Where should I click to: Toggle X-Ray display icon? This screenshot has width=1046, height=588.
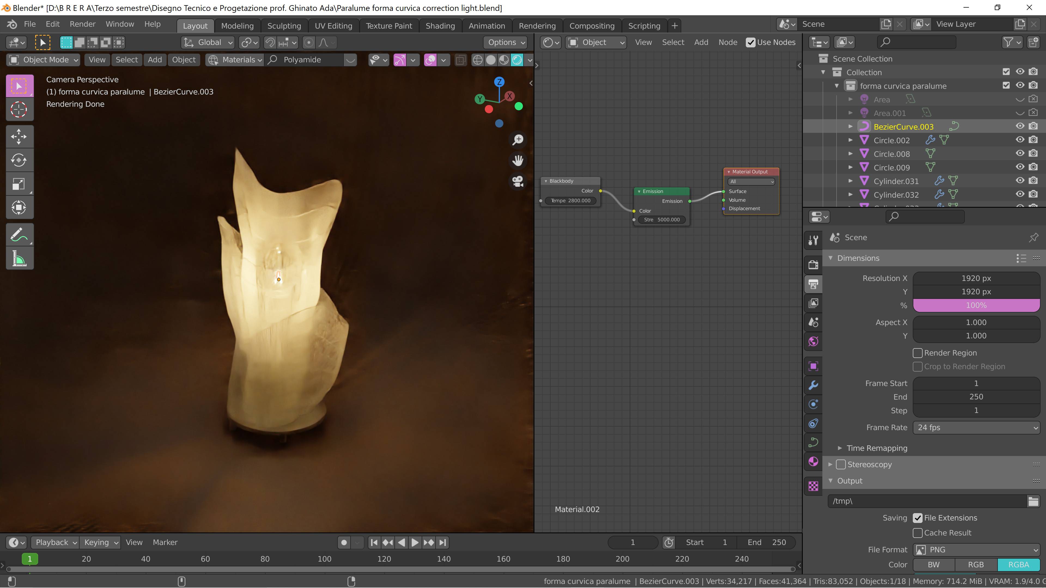tap(460, 60)
